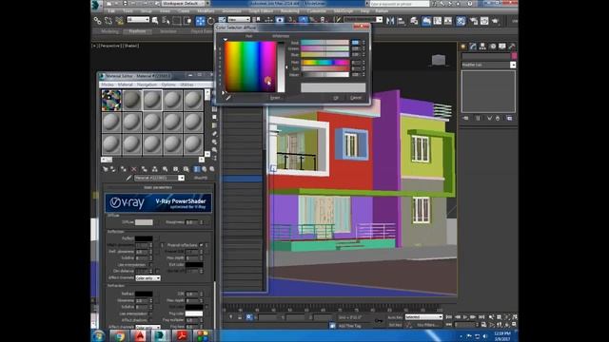Collapse the Basic parameters rollout
The image size is (609, 342).
click(x=158, y=187)
